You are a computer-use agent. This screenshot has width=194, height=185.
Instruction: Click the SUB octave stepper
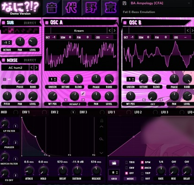click(7, 42)
